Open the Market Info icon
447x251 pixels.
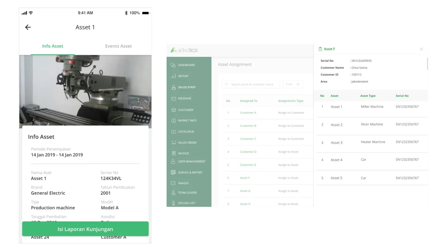tap(173, 120)
